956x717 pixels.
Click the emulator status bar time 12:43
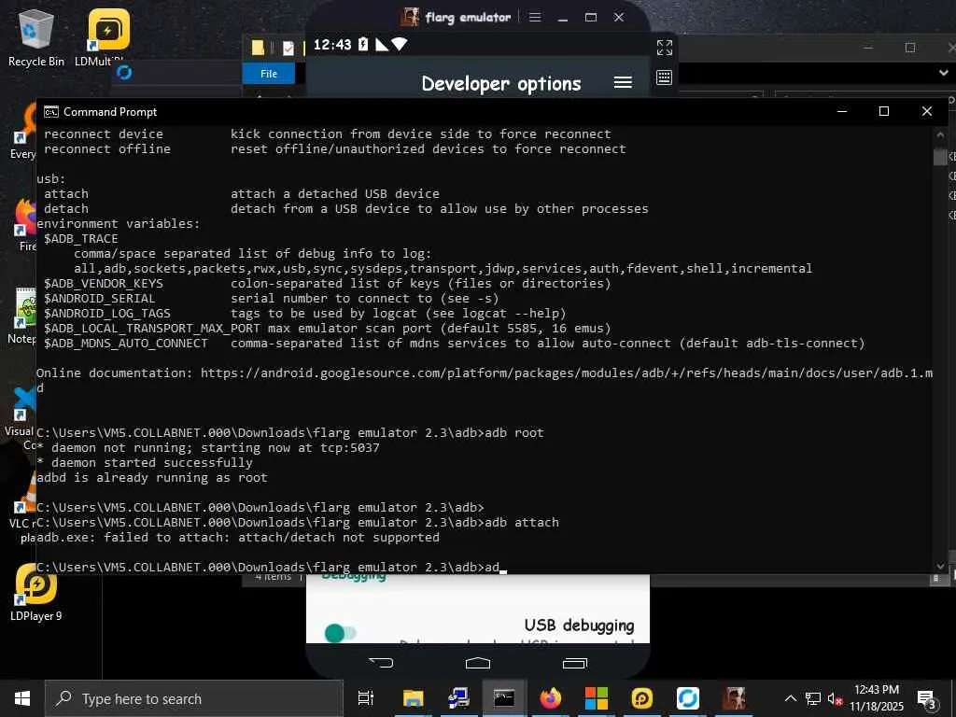(x=332, y=45)
